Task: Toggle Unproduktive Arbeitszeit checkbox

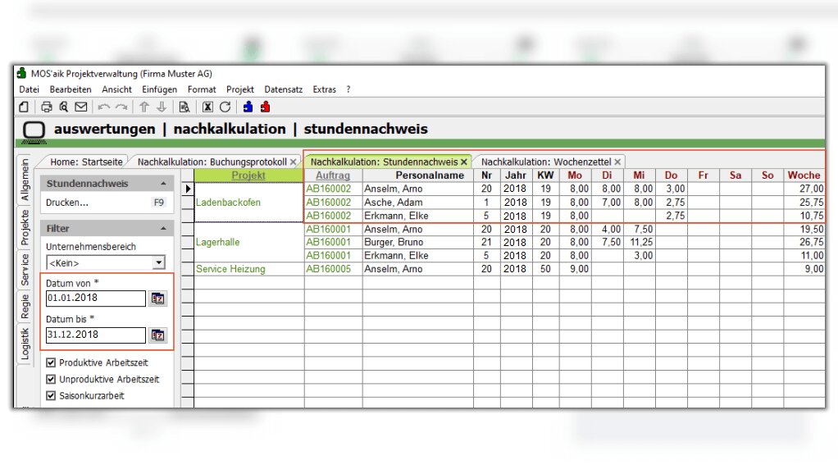Action: pos(51,379)
